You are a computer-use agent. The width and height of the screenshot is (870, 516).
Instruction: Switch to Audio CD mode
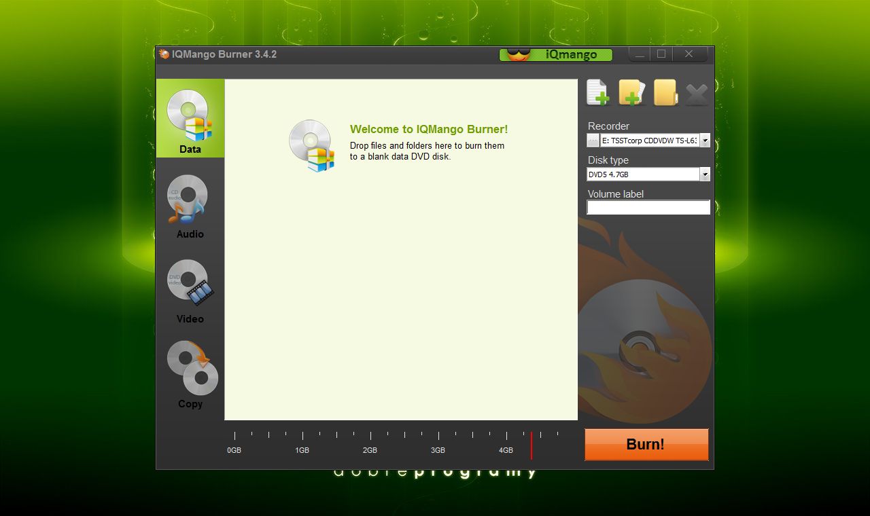click(190, 207)
